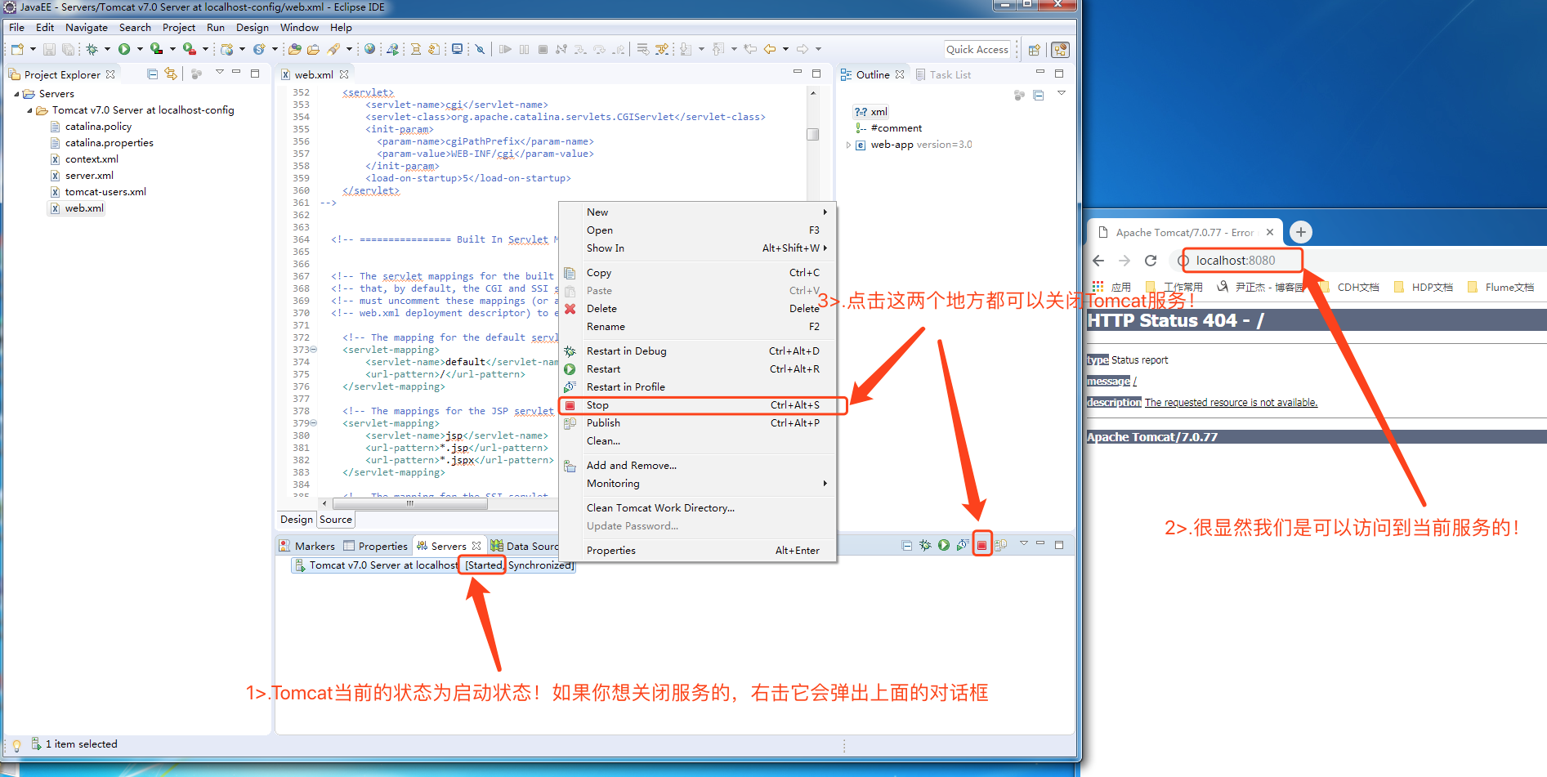Switch editor to Source tab
The width and height of the screenshot is (1547, 777).
tap(336, 520)
